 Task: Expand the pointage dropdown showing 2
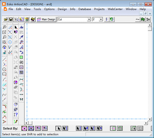101,19
